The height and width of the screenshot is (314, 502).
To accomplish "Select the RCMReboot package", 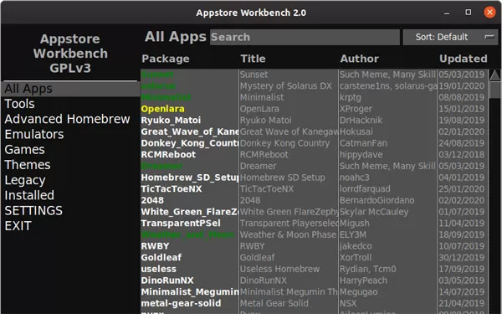I will click(x=168, y=155).
